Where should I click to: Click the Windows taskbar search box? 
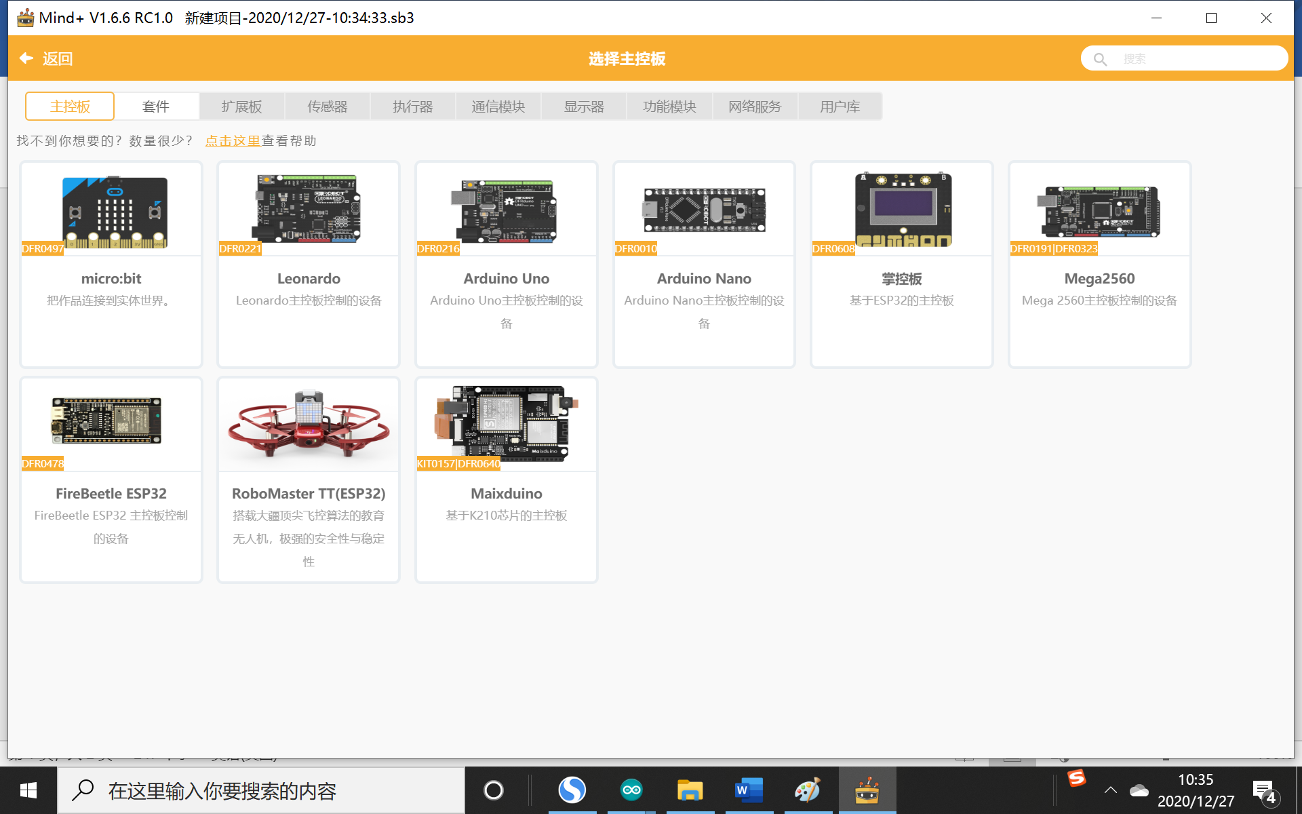pyautogui.click(x=261, y=790)
